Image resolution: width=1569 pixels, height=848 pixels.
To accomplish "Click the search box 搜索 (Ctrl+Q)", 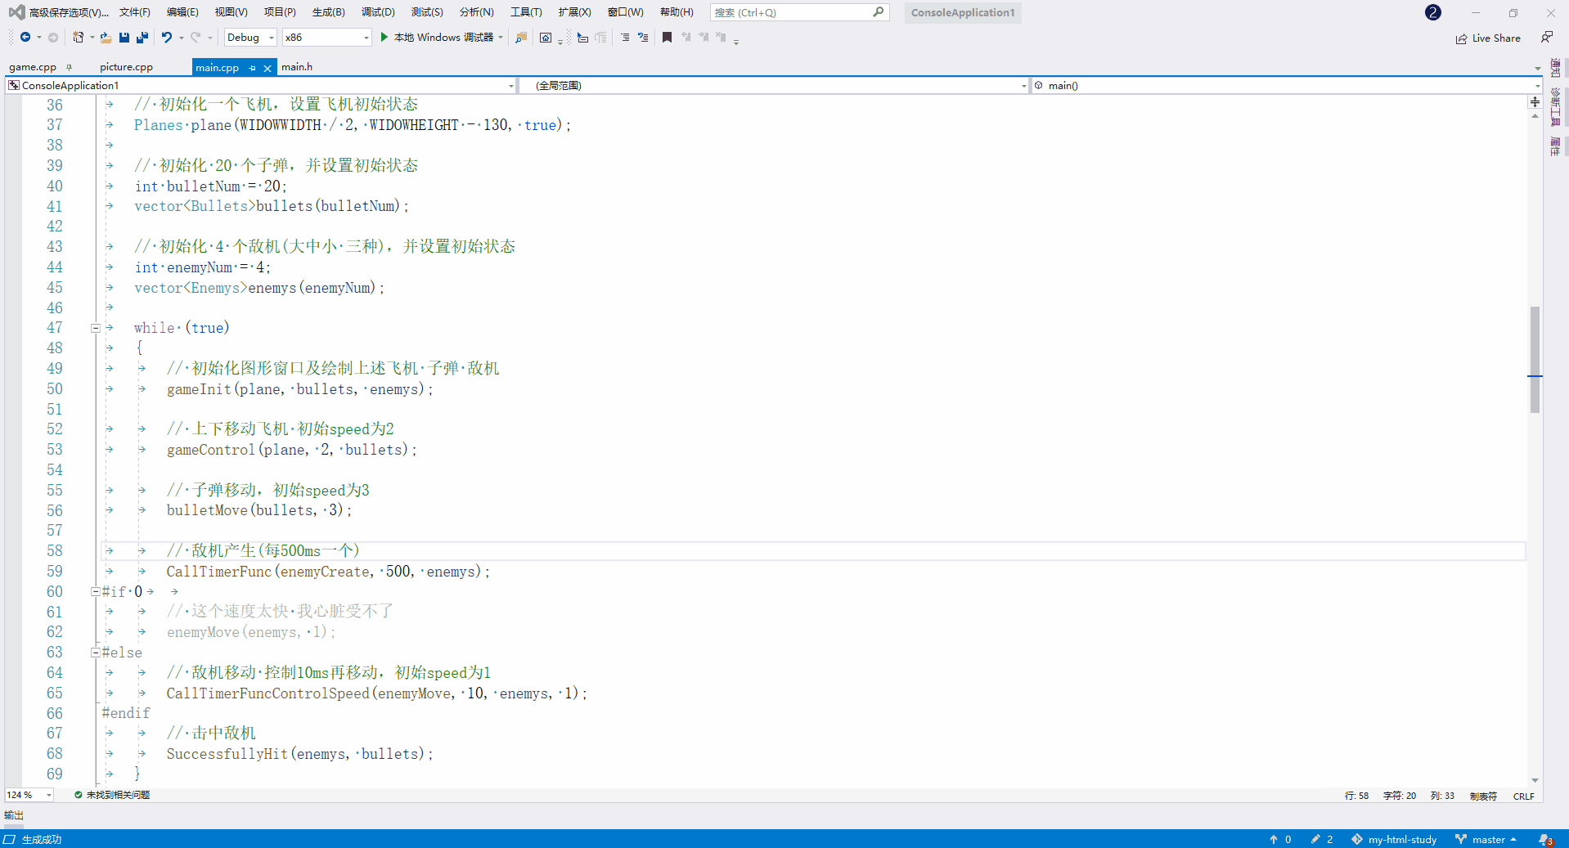I will pos(799,12).
